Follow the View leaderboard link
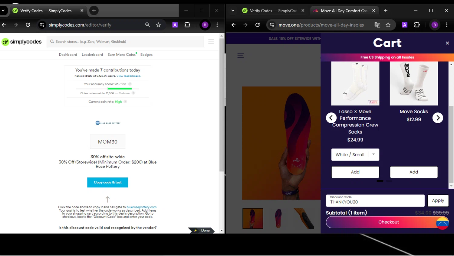Image resolution: width=454 pixels, height=256 pixels. pyautogui.click(x=129, y=76)
